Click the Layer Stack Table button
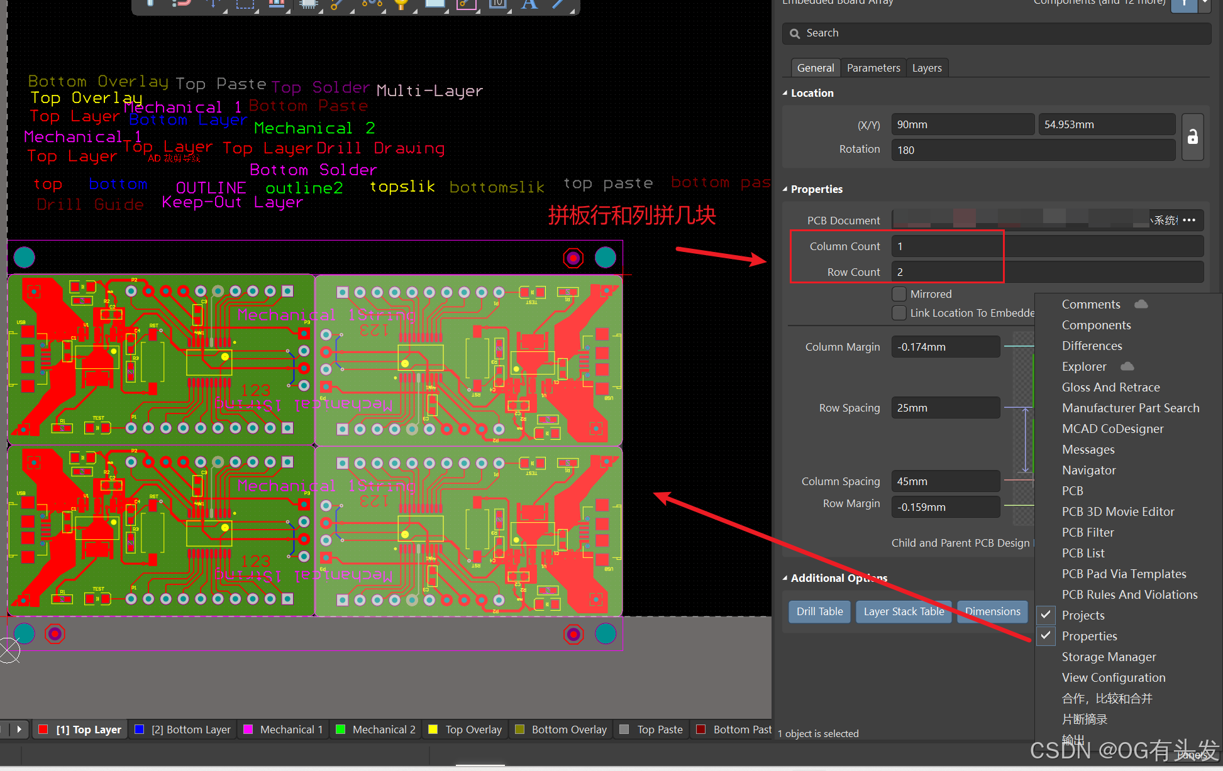1223x771 pixels. point(904,611)
